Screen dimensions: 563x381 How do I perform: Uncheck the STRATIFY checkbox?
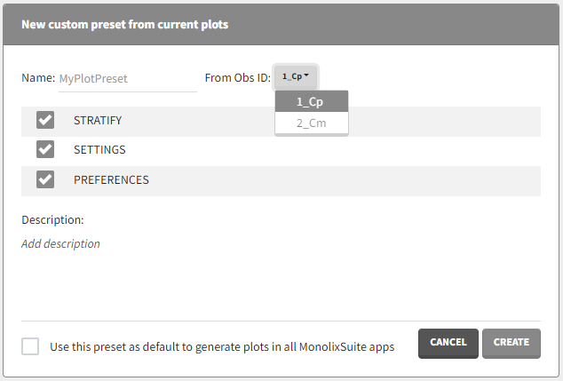(x=45, y=120)
